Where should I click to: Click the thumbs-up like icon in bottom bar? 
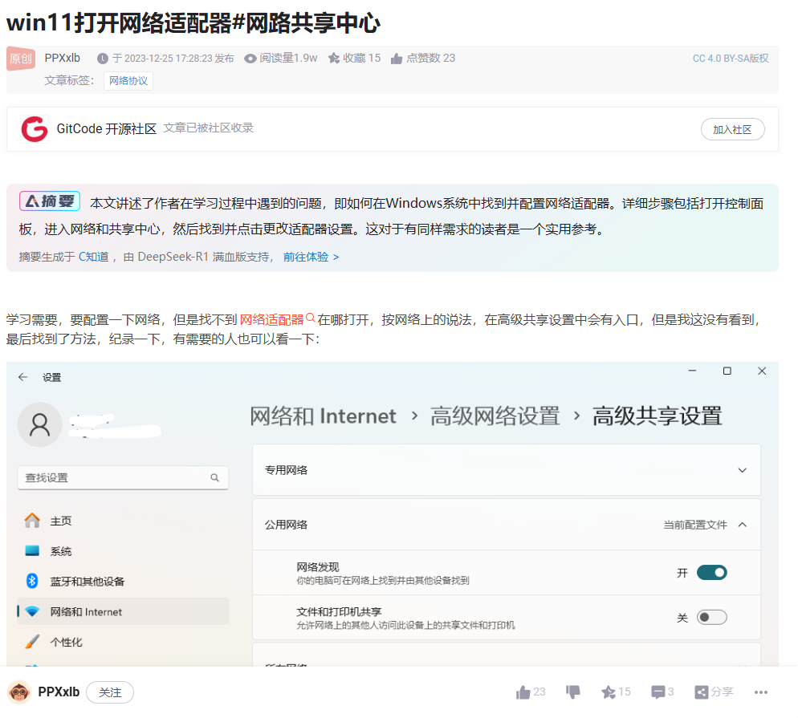[x=523, y=692]
